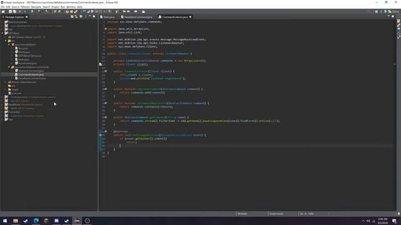
Task: Open the File menu
Action: pos(3,7)
